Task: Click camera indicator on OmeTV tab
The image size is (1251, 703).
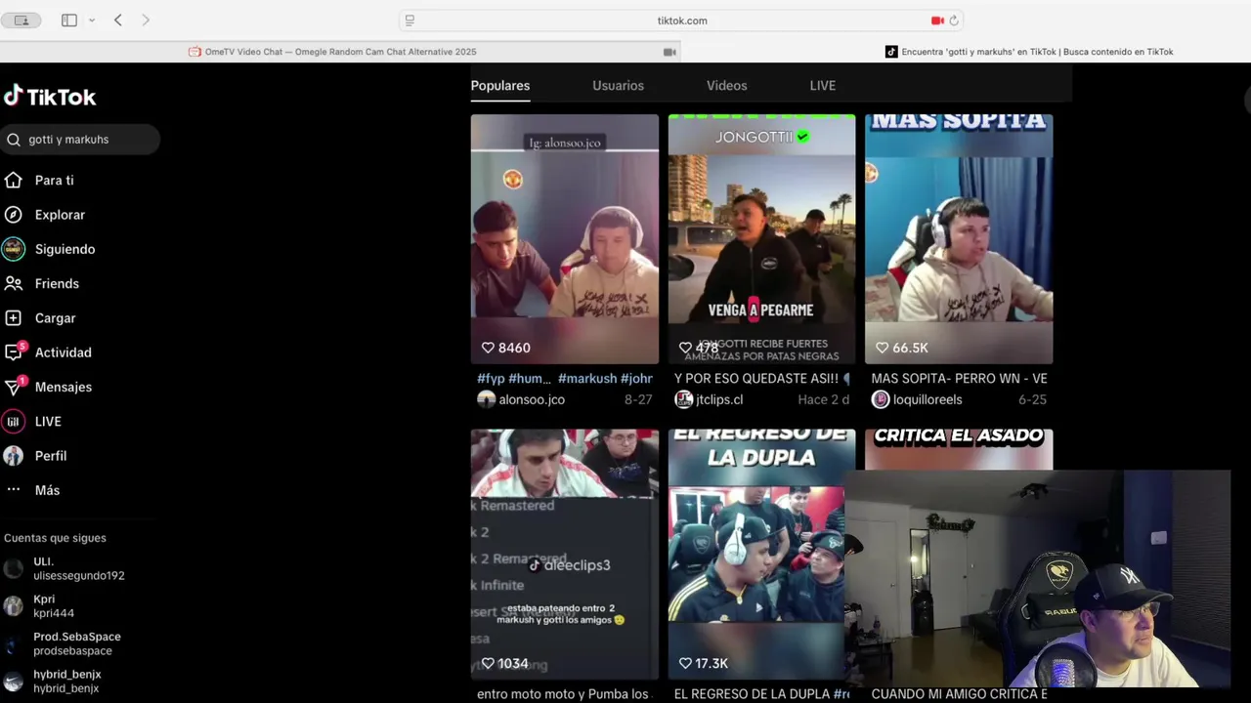Action: [669, 52]
